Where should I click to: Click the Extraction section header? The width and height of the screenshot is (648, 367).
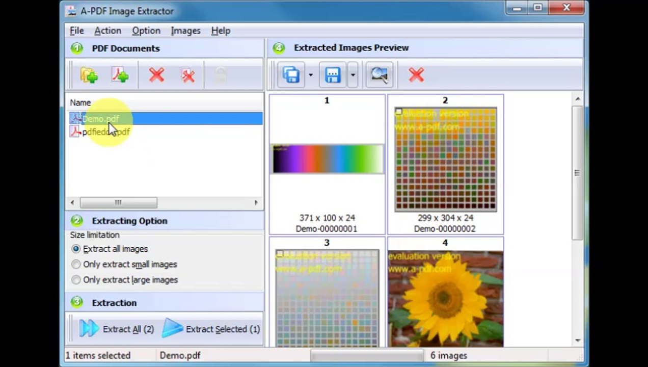[x=164, y=302]
